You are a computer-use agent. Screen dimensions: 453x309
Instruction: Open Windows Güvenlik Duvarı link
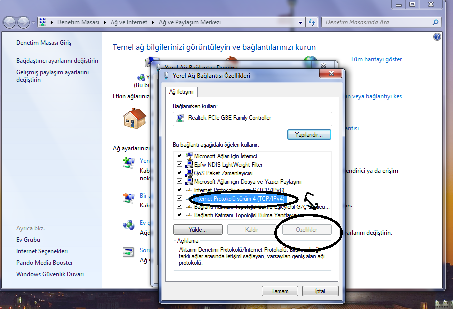coord(50,274)
